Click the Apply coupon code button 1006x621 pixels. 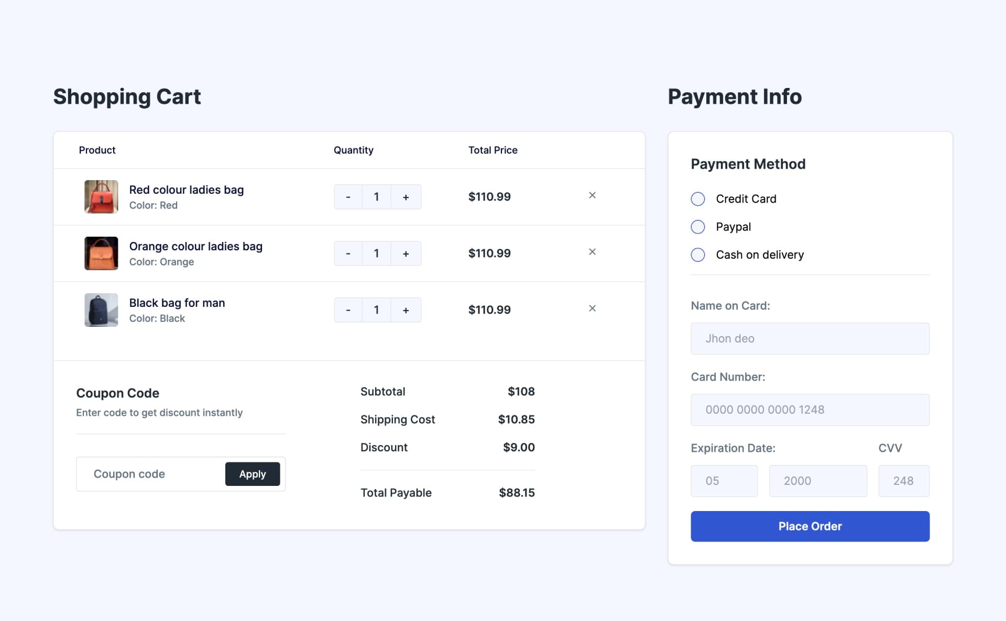[251, 473]
